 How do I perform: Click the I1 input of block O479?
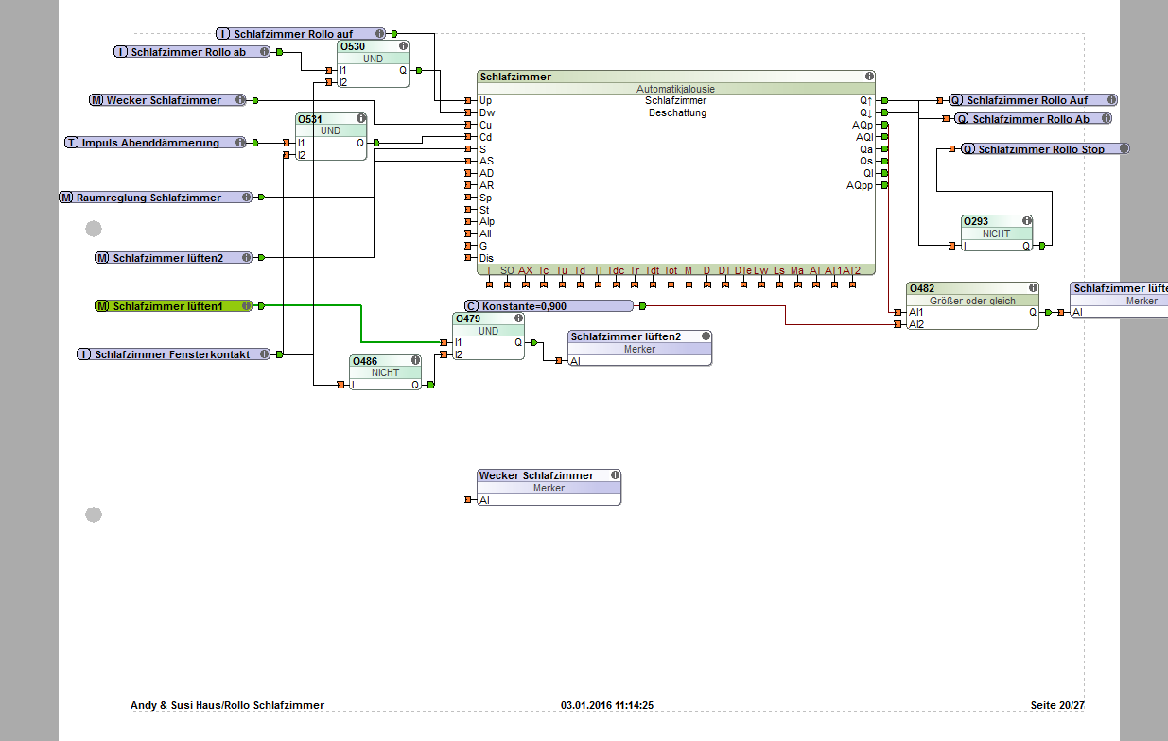pyautogui.click(x=445, y=342)
